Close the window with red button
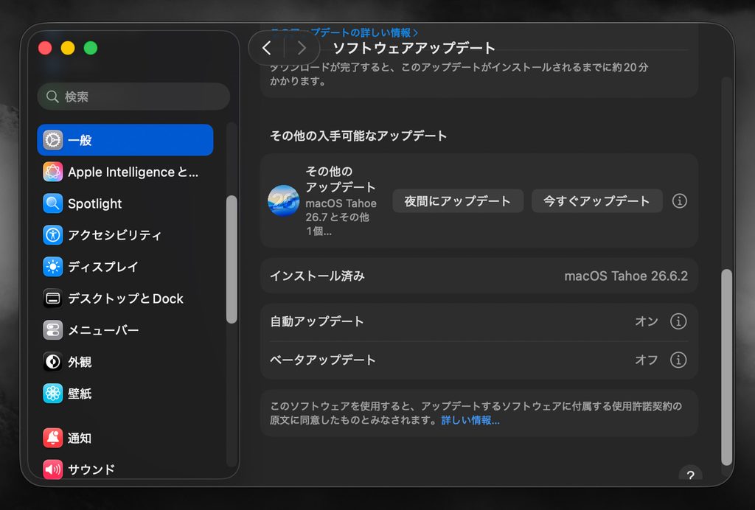Image resolution: width=755 pixels, height=510 pixels. point(45,48)
